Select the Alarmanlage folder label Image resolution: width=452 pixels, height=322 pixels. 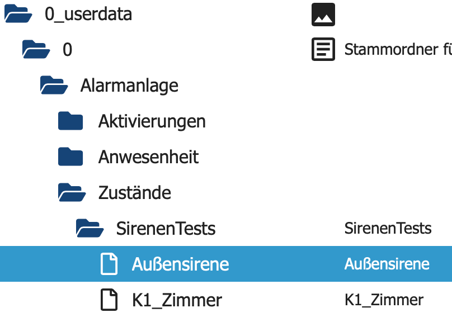coord(129,86)
